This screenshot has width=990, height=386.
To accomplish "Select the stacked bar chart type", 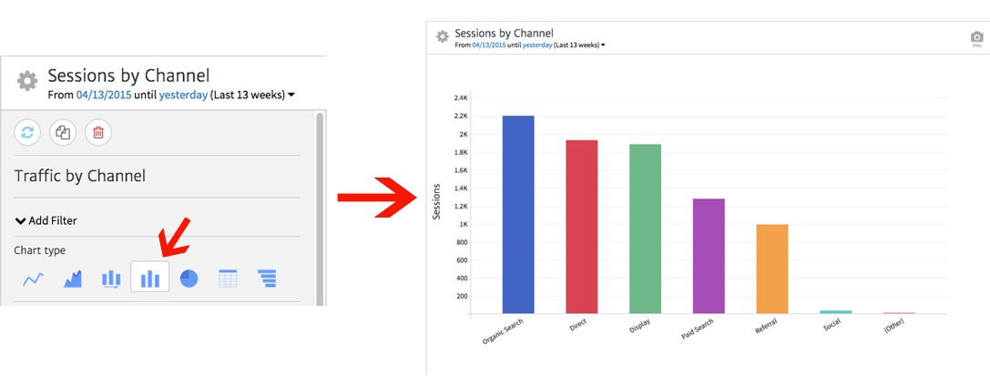I will 111,279.
